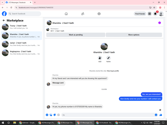Open the red browser extension icon
The height and width of the screenshot is (125, 167).
pyautogui.click(x=160, y=7)
